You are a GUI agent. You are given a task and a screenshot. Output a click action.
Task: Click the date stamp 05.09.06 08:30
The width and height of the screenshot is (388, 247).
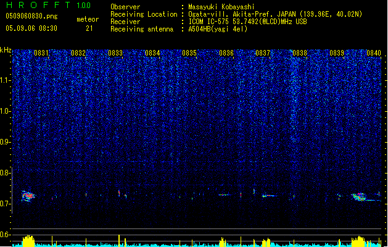(x=31, y=28)
